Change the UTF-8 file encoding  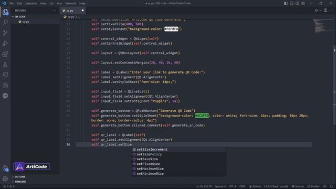click(x=233, y=186)
